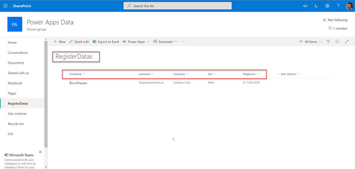Open the Lastname column header dropdown
355x169 pixels.
[x=147, y=74]
